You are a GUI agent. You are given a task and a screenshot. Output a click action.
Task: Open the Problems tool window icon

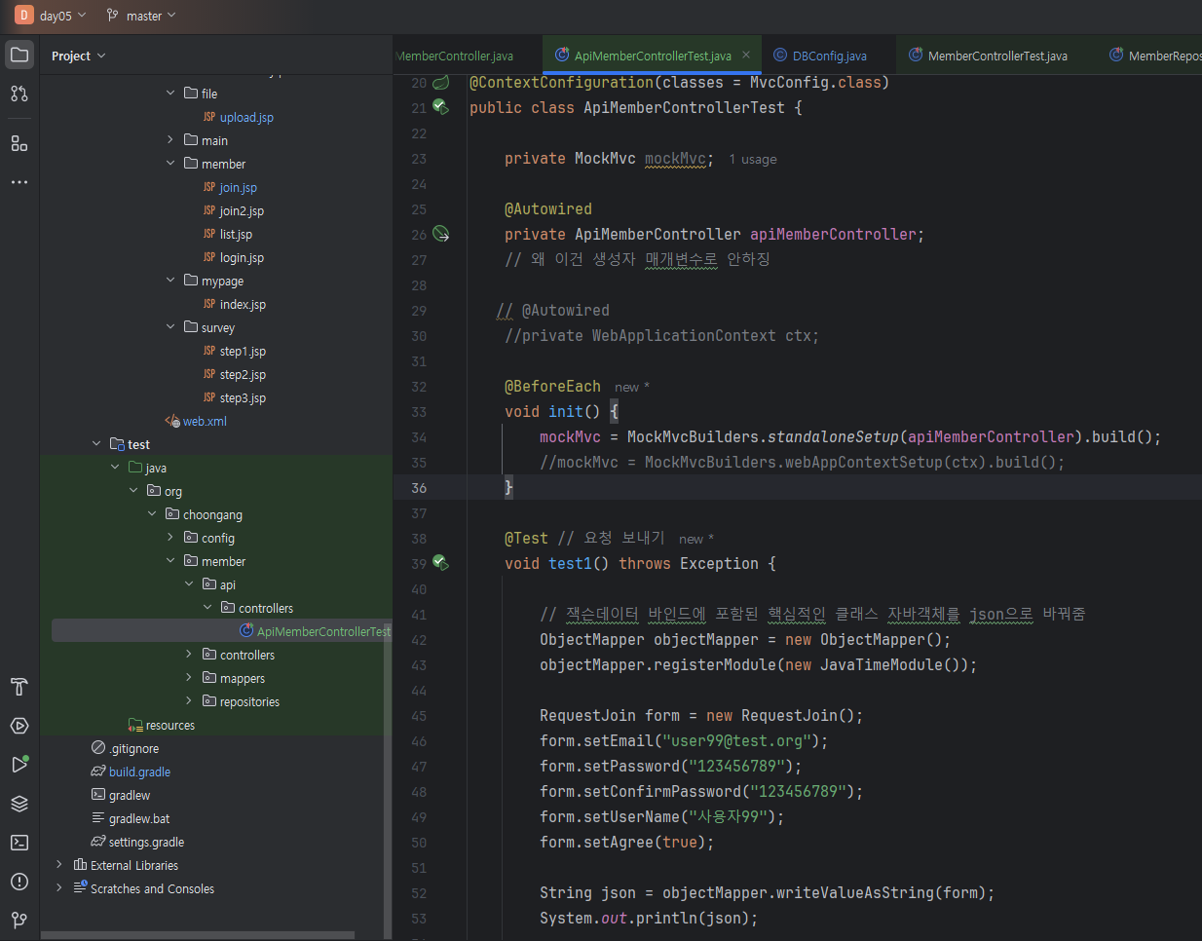pos(19,882)
